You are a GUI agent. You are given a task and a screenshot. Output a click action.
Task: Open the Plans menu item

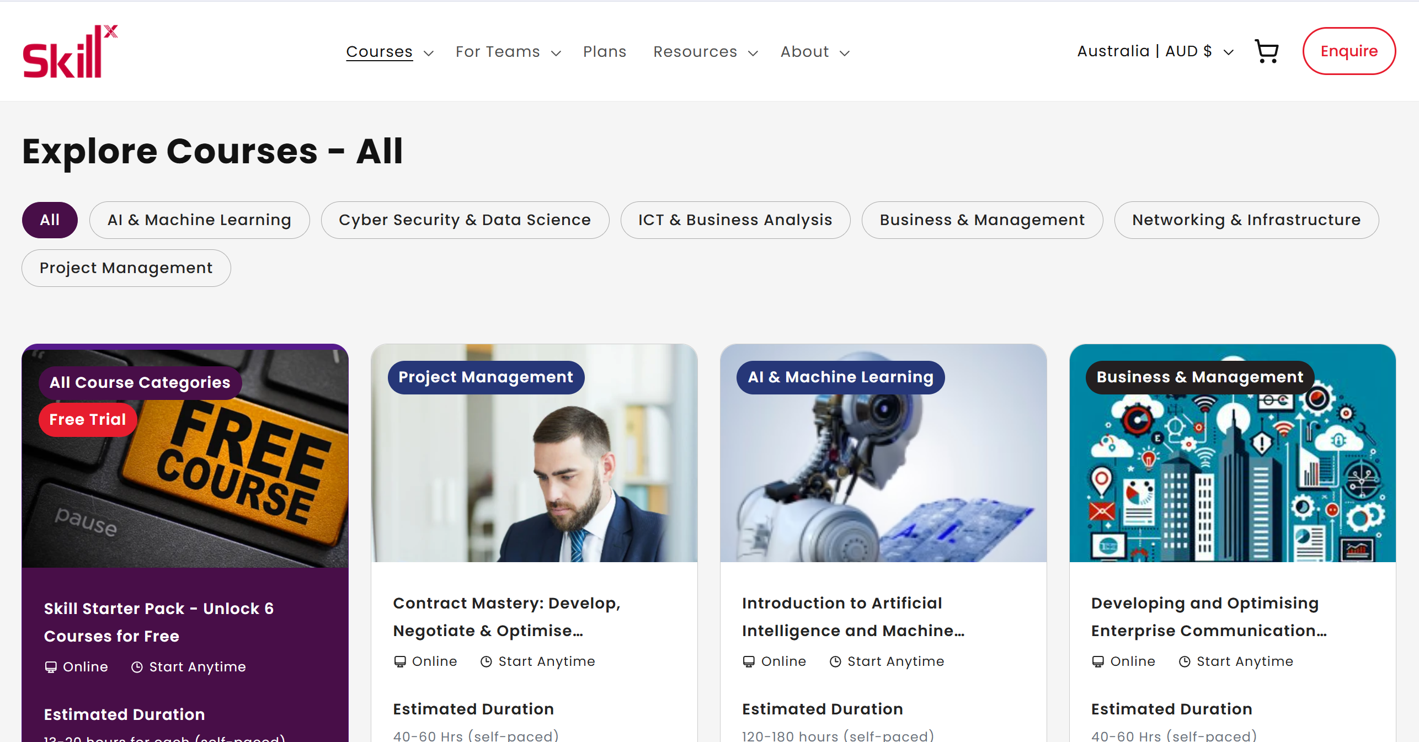coord(605,51)
